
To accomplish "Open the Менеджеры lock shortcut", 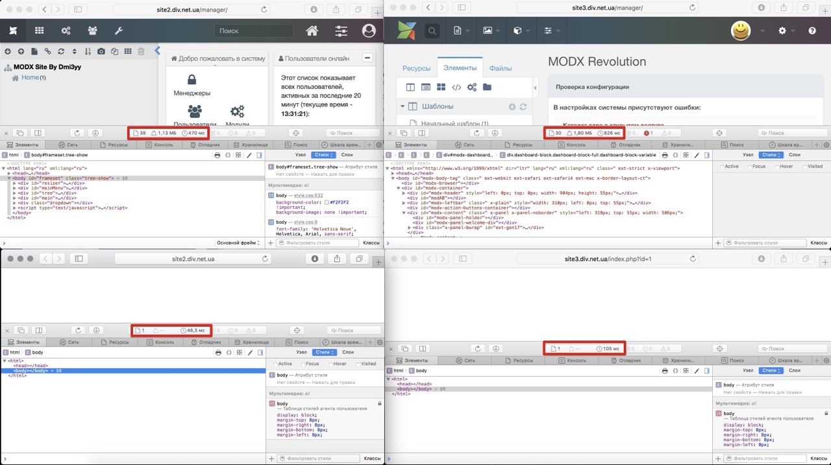I will pyautogui.click(x=192, y=85).
